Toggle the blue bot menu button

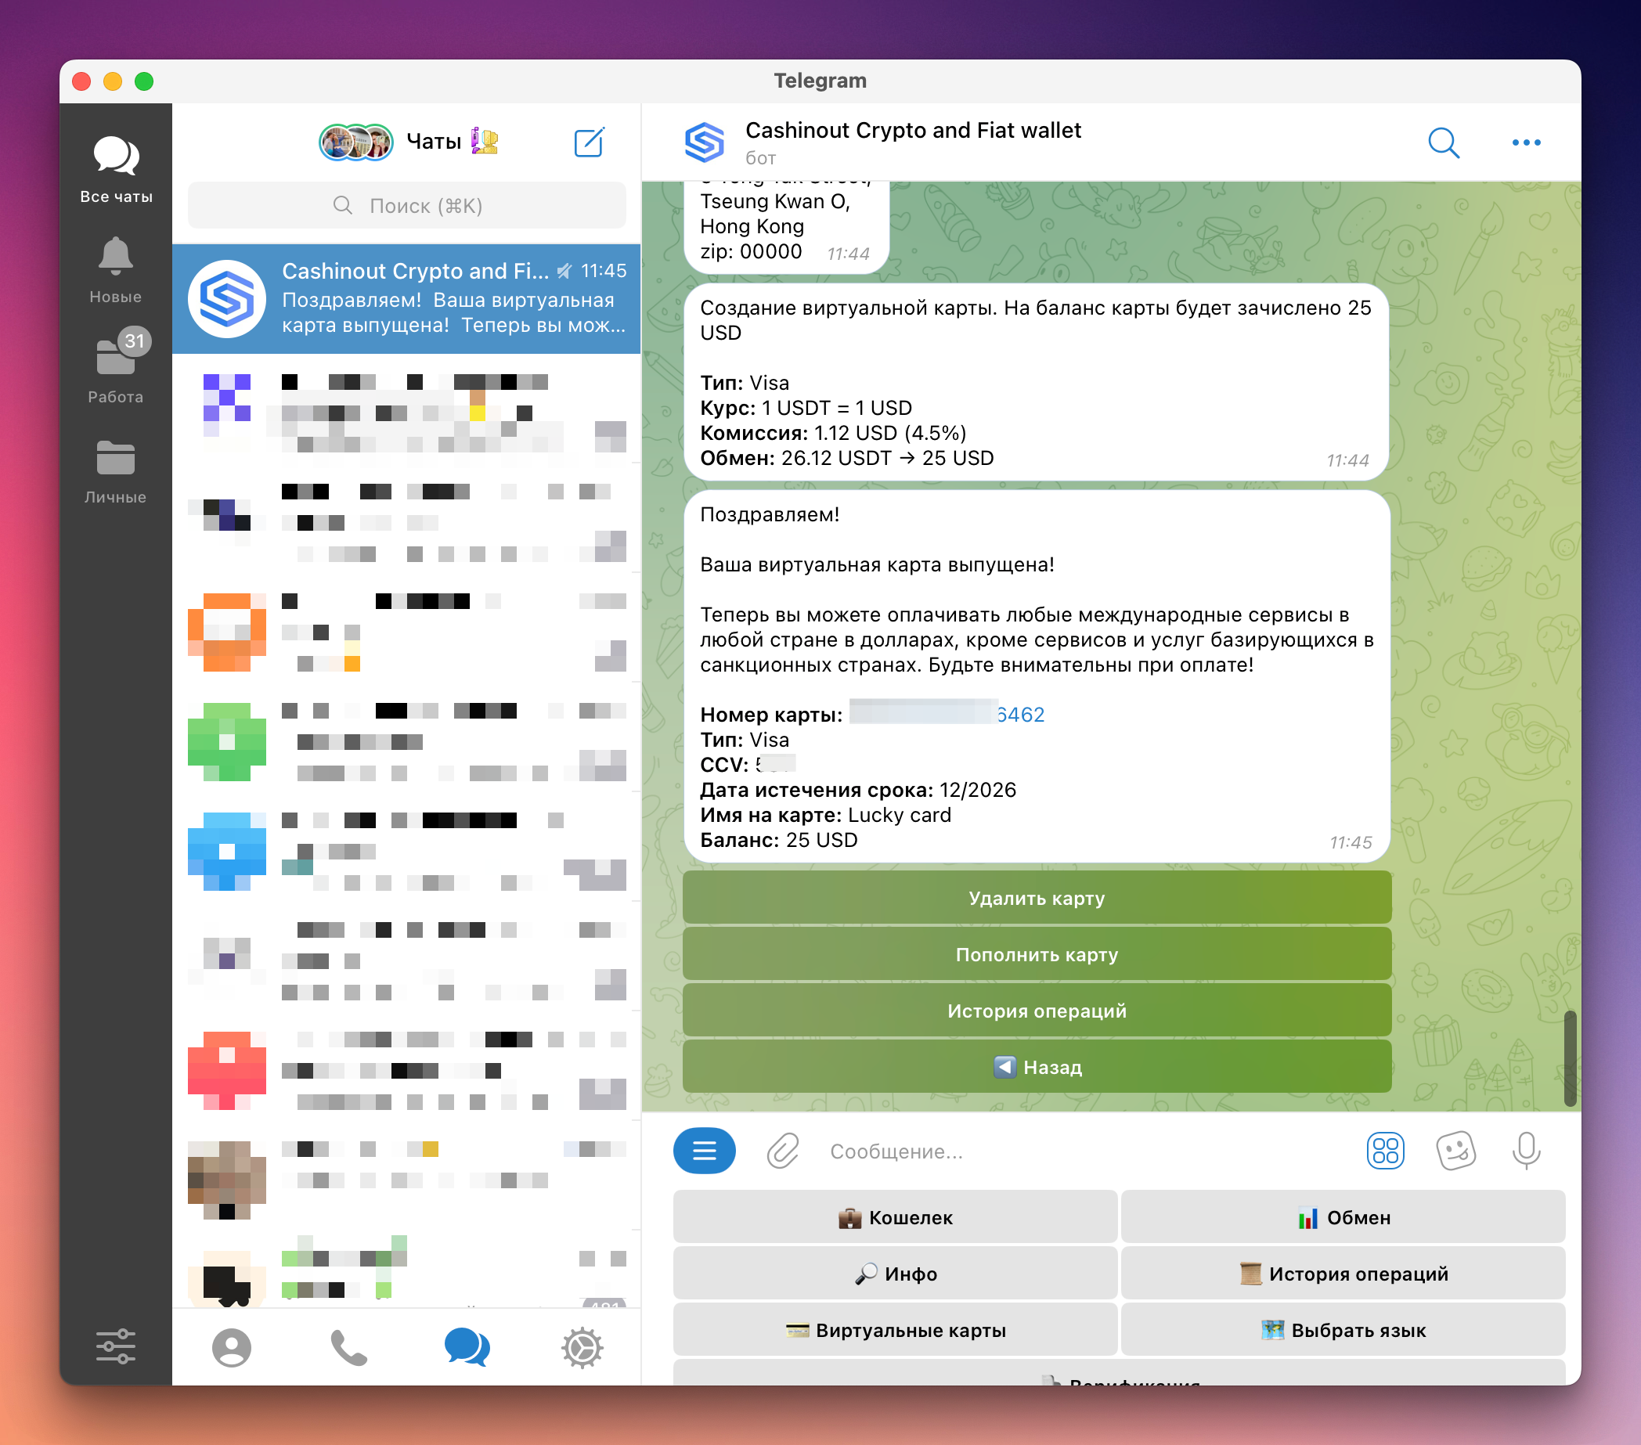[704, 1151]
